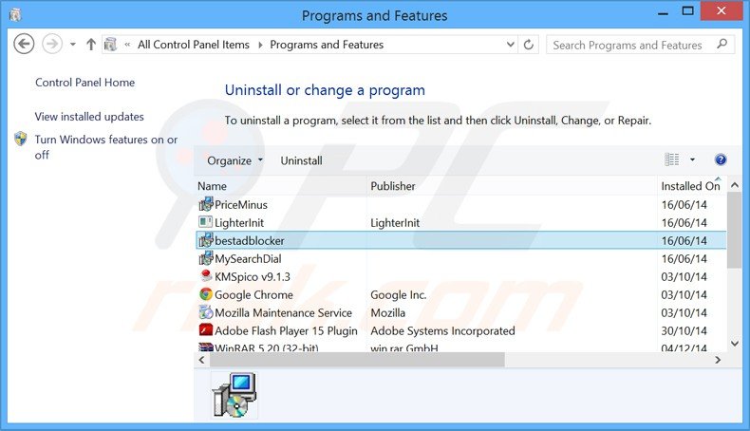Expand the breadcrumb arrow after All Control Panel Items
The height and width of the screenshot is (431, 750).
click(x=260, y=45)
